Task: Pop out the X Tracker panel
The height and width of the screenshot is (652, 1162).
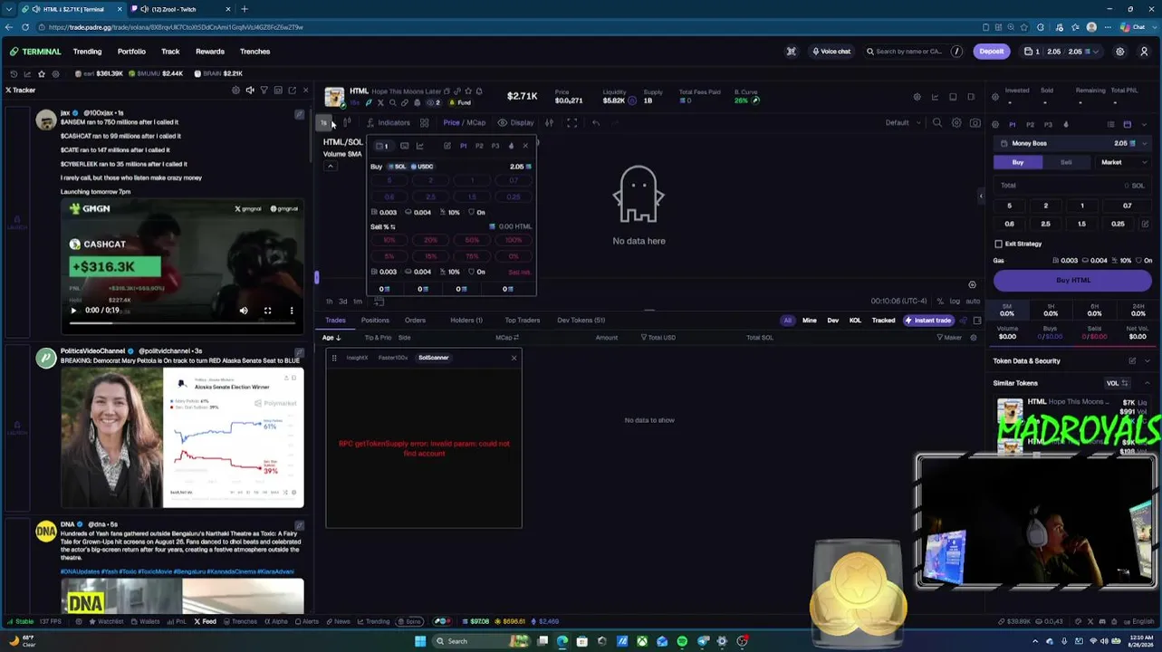Action: 292,90
